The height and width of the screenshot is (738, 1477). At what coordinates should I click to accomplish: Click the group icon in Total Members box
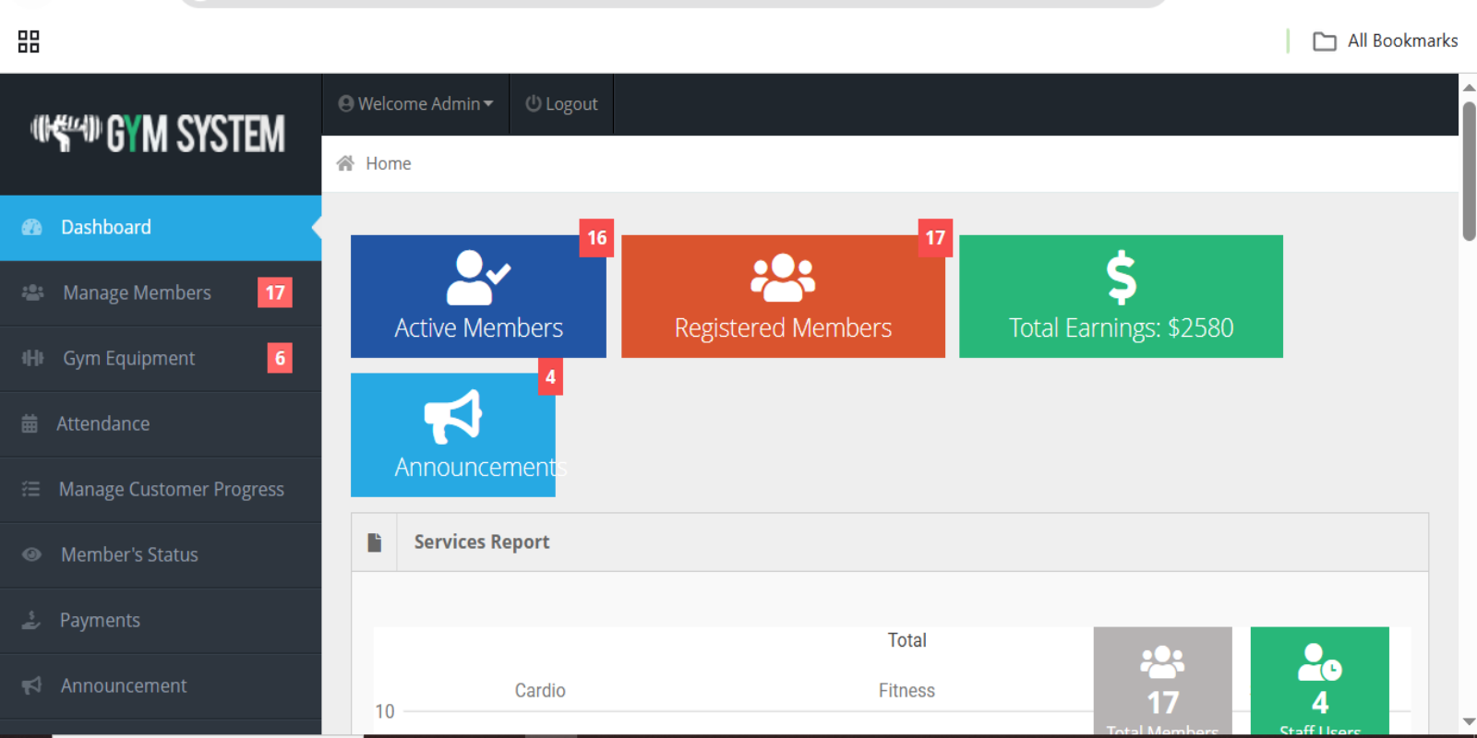click(x=1162, y=661)
